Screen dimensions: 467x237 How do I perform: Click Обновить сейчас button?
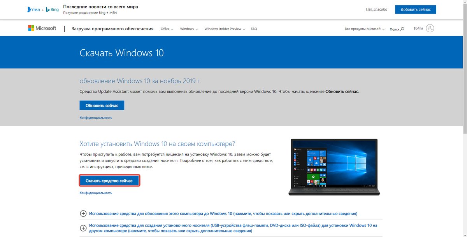click(102, 105)
